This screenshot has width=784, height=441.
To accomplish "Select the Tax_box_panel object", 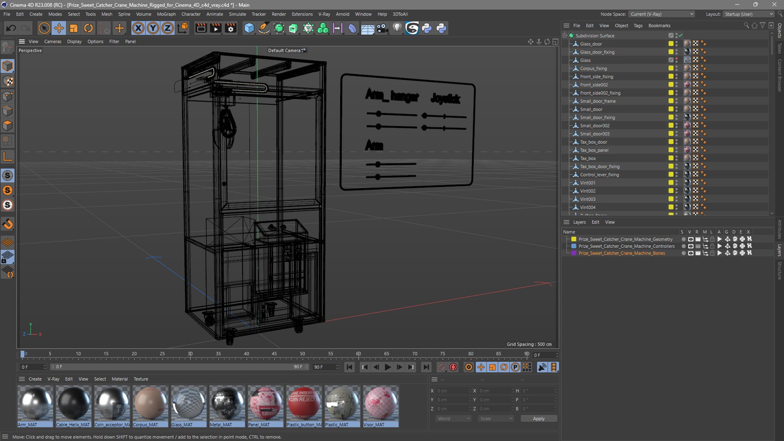I will point(594,150).
